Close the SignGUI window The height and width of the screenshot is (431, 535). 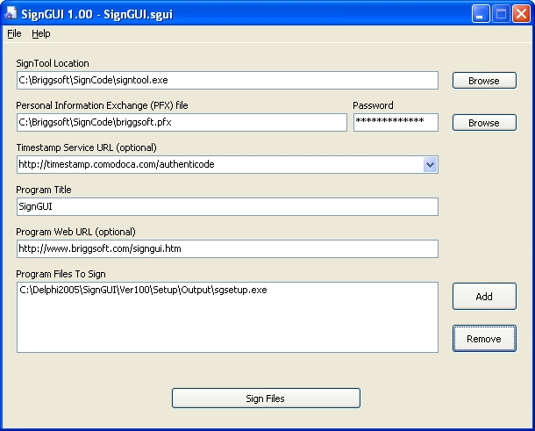[521, 14]
